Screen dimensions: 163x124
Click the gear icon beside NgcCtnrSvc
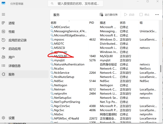coord(52,106)
